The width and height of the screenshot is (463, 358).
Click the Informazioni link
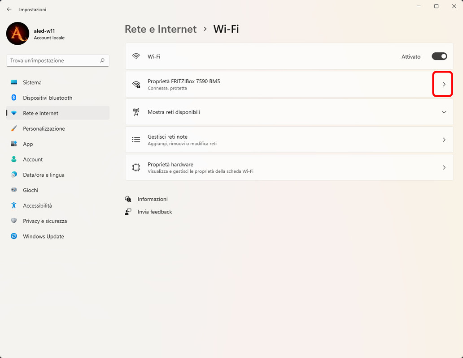coord(153,199)
